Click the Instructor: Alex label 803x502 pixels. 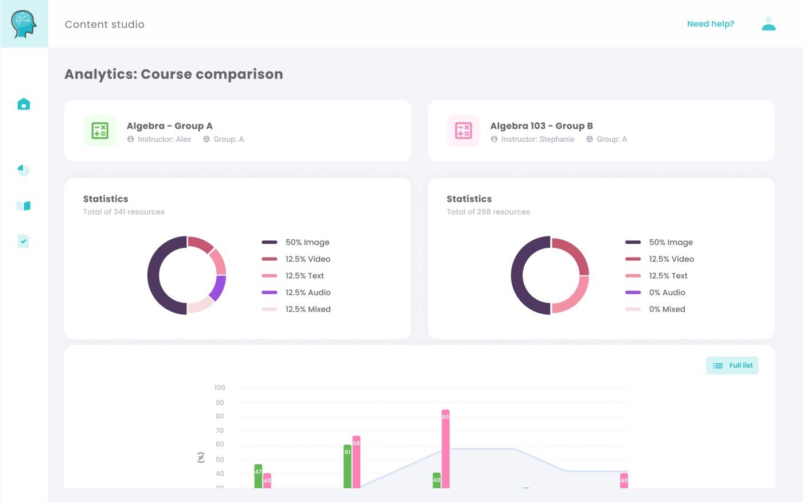[x=164, y=139]
